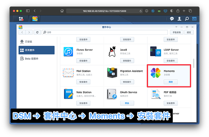209x137 pixels.
Task: Go back in Package Center navigation
Action: coord(22,32)
